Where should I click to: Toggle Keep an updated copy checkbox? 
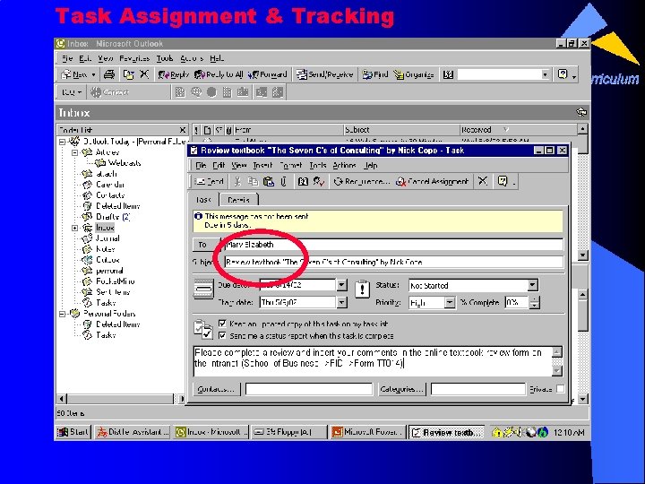click(222, 324)
